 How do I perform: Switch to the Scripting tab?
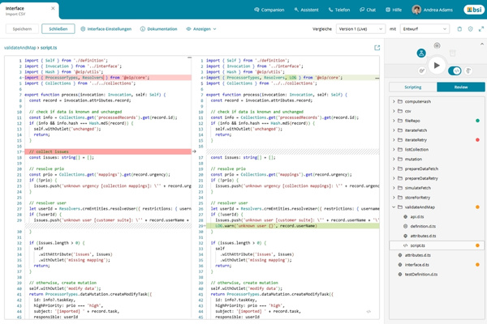point(413,87)
